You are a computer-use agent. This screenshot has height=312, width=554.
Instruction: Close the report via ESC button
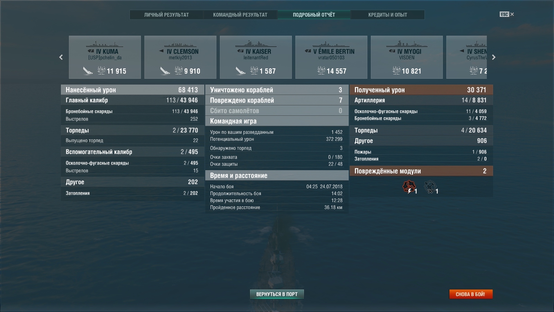click(507, 14)
